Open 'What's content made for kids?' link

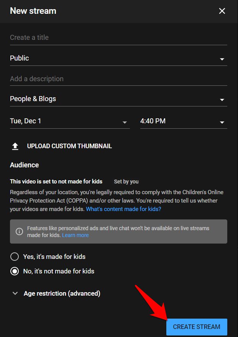coord(123,209)
